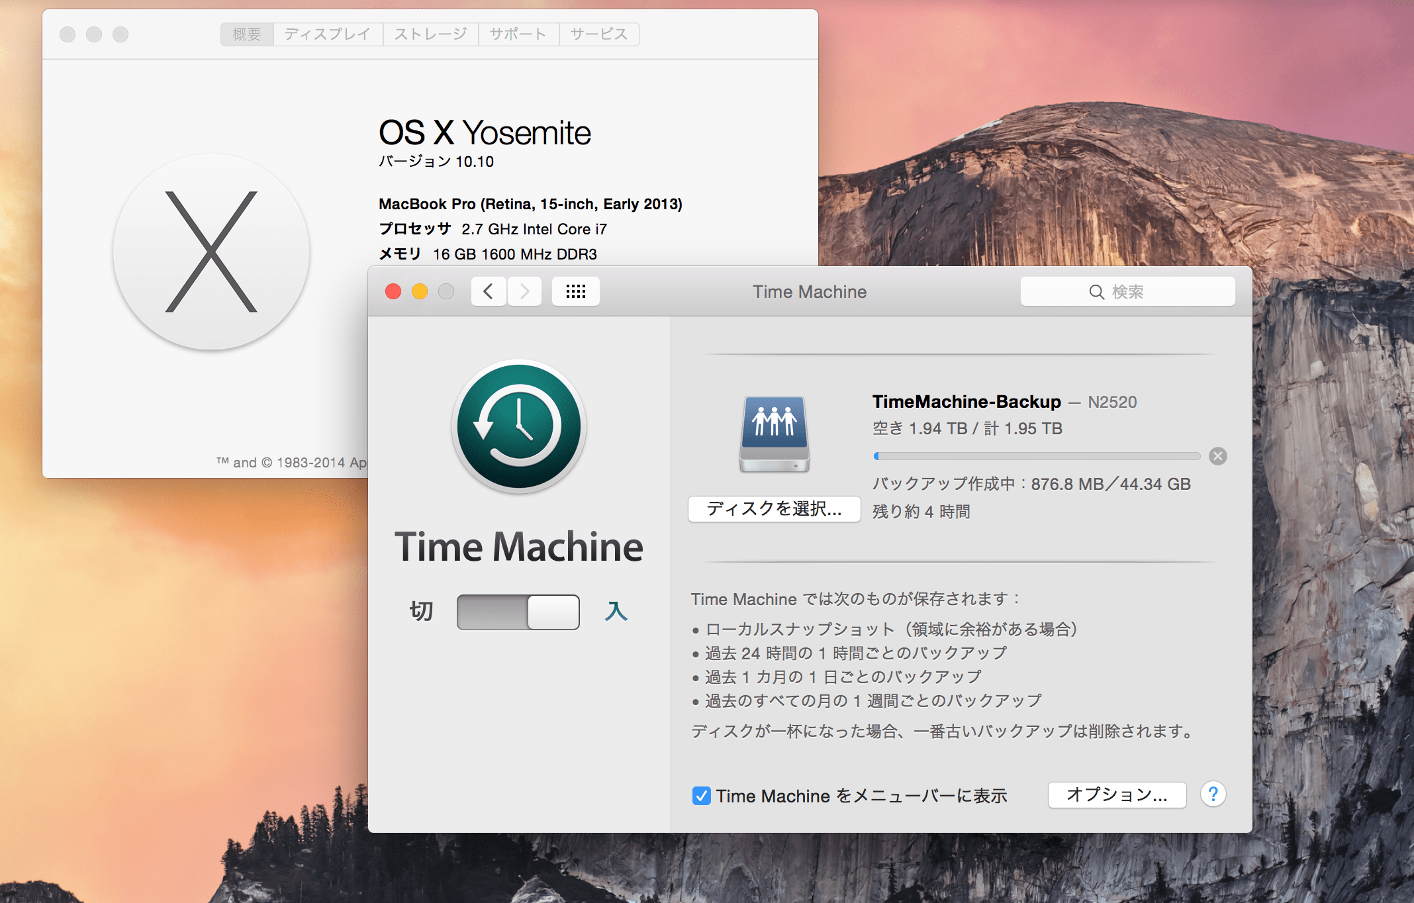Click the 過去 24 時間 backup bullet line
The width and height of the screenshot is (1414, 903).
click(x=850, y=653)
